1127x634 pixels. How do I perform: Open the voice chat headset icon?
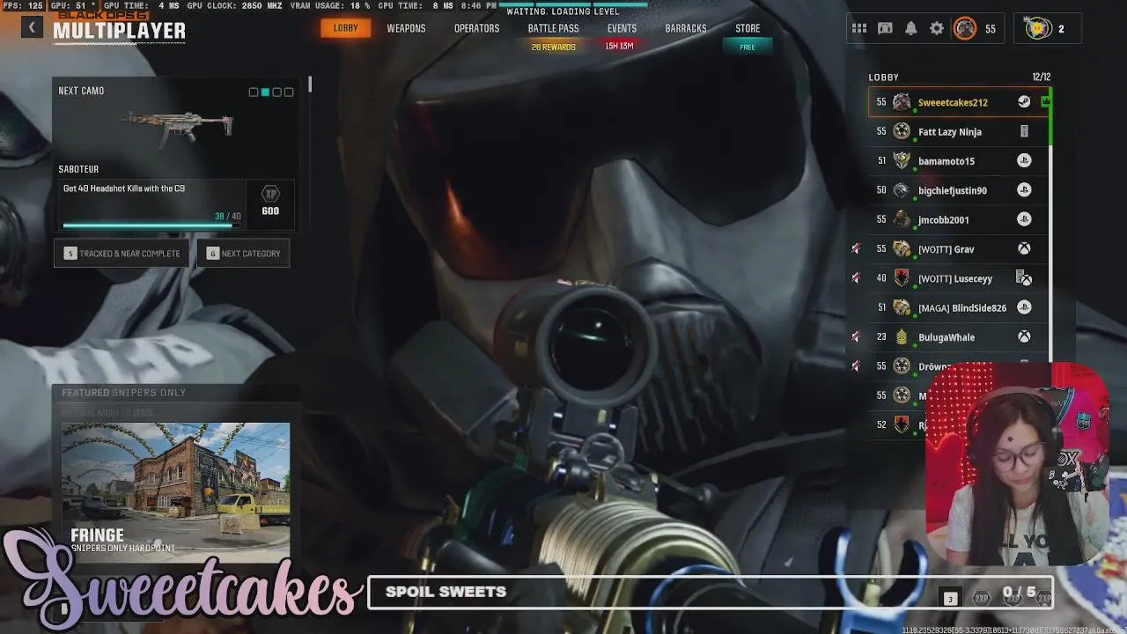[885, 29]
